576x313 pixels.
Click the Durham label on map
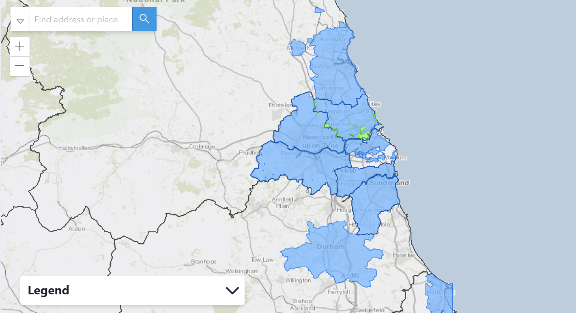pyautogui.click(x=331, y=247)
